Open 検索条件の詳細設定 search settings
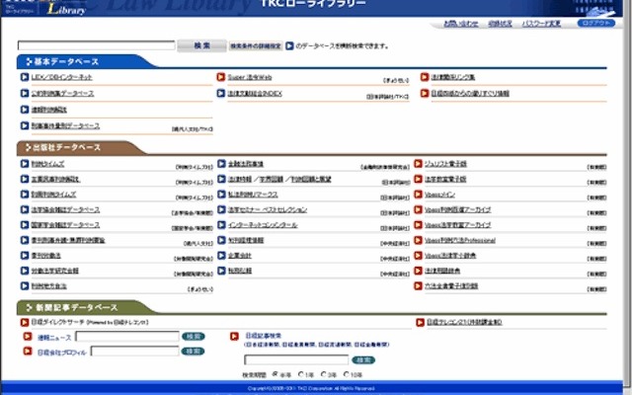The image size is (632, 395). pos(256,46)
